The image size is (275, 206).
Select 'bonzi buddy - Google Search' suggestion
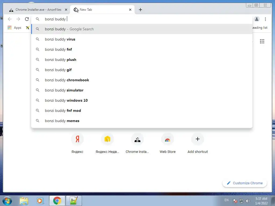(142, 29)
